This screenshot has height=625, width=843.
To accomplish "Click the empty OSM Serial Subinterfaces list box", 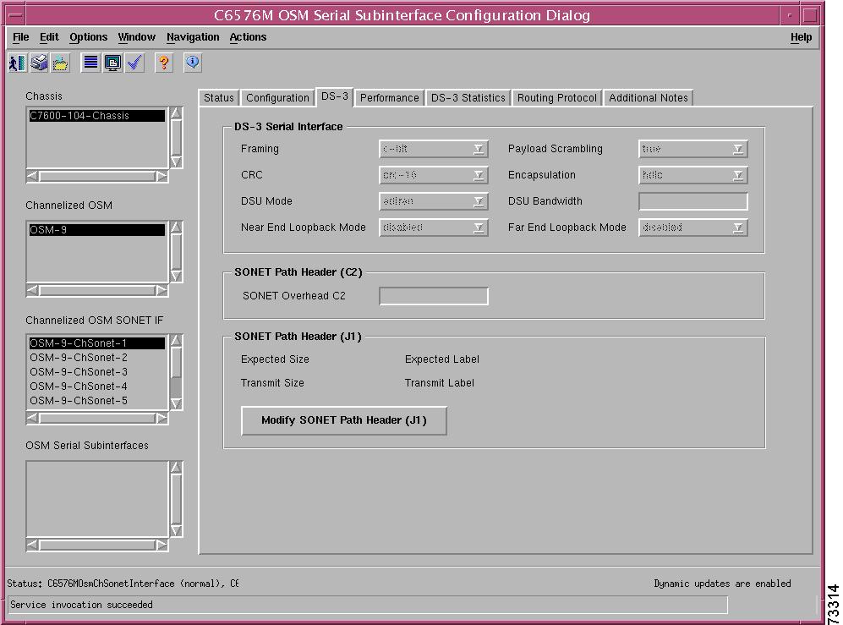I will 97,499.
